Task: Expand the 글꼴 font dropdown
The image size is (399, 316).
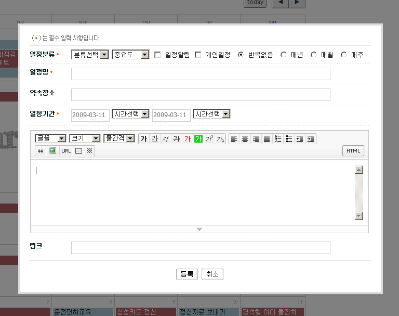Action: (x=50, y=138)
